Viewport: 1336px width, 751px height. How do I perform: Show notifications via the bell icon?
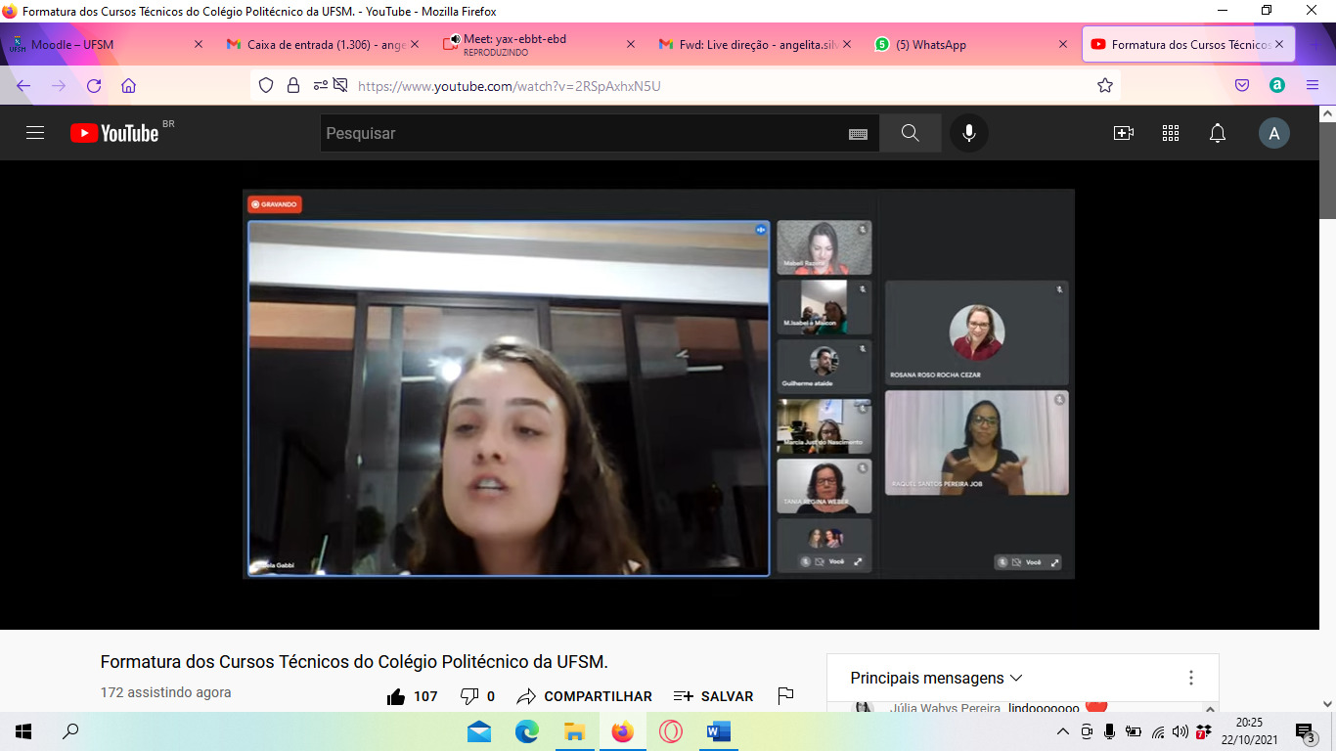[1217, 133]
